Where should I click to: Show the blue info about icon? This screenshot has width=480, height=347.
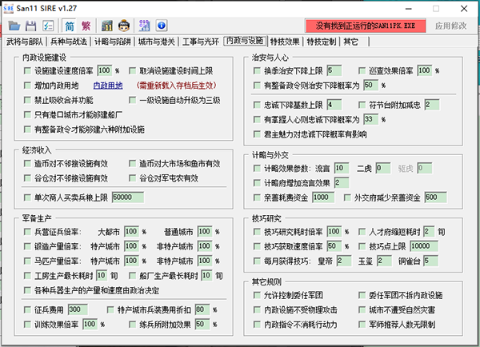tap(162, 26)
